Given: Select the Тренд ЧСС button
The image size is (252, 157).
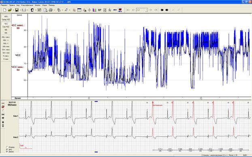Looking at the screenshot, I should pos(6,19).
